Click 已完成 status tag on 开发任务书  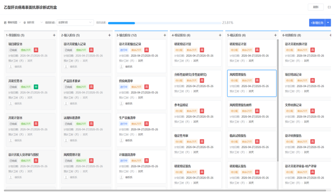click(x=13, y=87)
